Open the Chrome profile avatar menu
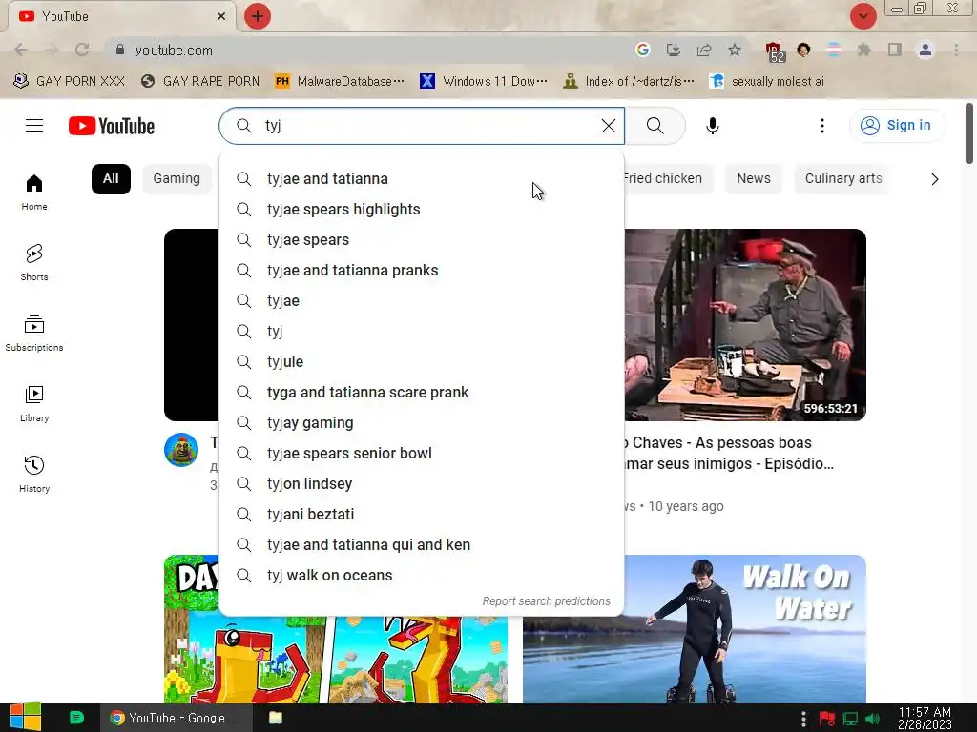 click(925, 50)
